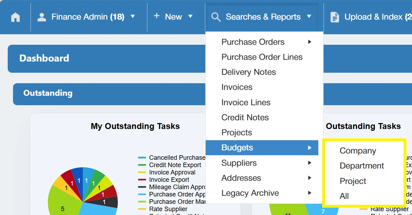Click the Mileage Claim legend label
The width and height of the screenshot is (412, 215).
click(x=177, y=187)
